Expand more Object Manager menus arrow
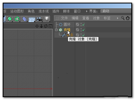 [118, 18]
